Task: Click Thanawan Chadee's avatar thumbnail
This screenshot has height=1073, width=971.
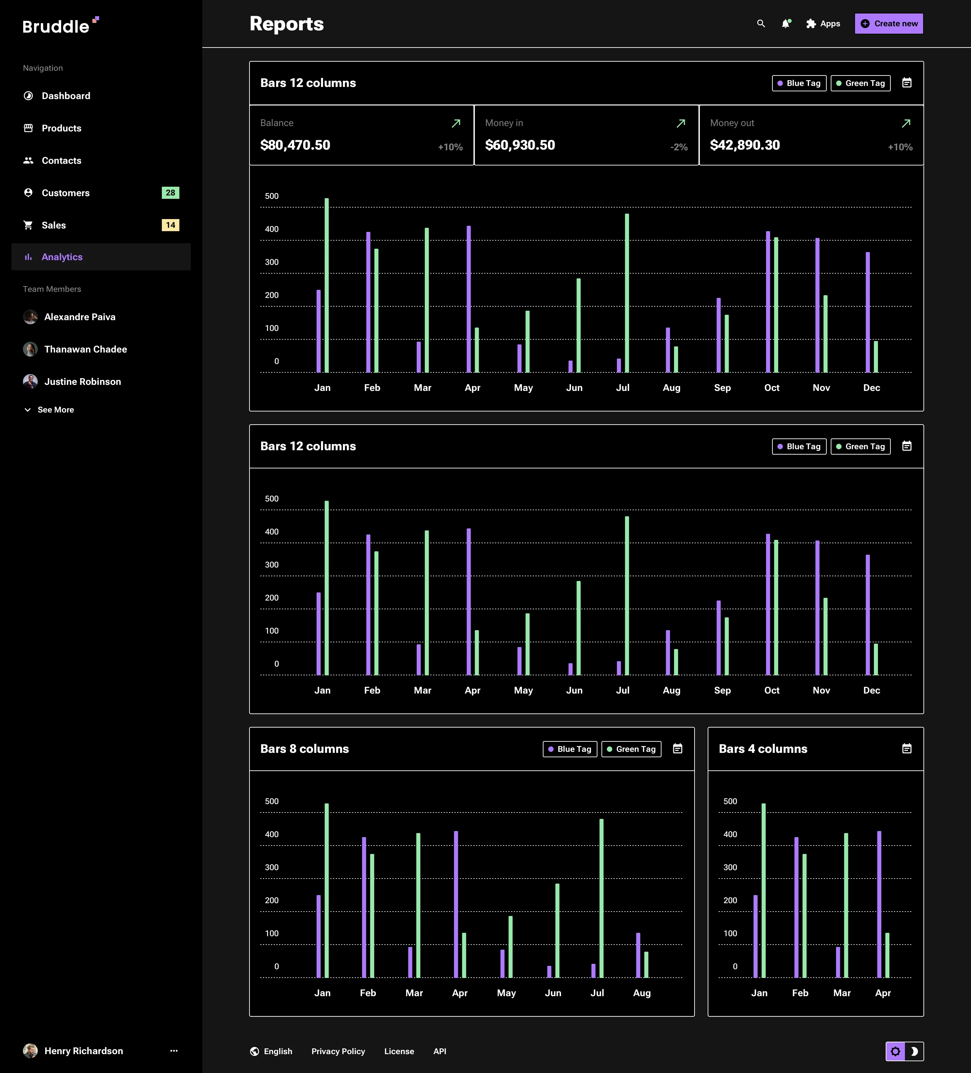Action: click(x=30, y=349)
